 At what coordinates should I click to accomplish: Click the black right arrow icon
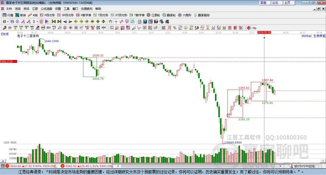pos(70,22)
